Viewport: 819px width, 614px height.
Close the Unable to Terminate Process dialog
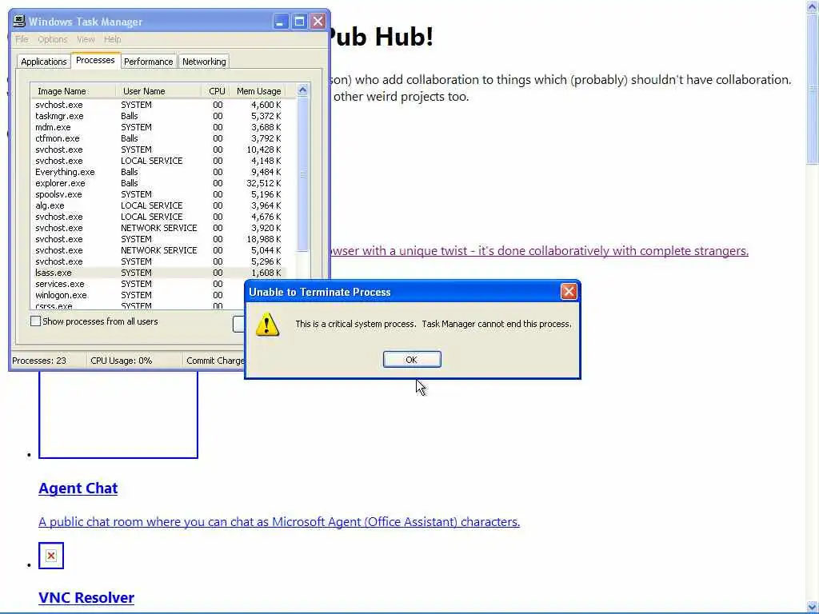(569, 291)
